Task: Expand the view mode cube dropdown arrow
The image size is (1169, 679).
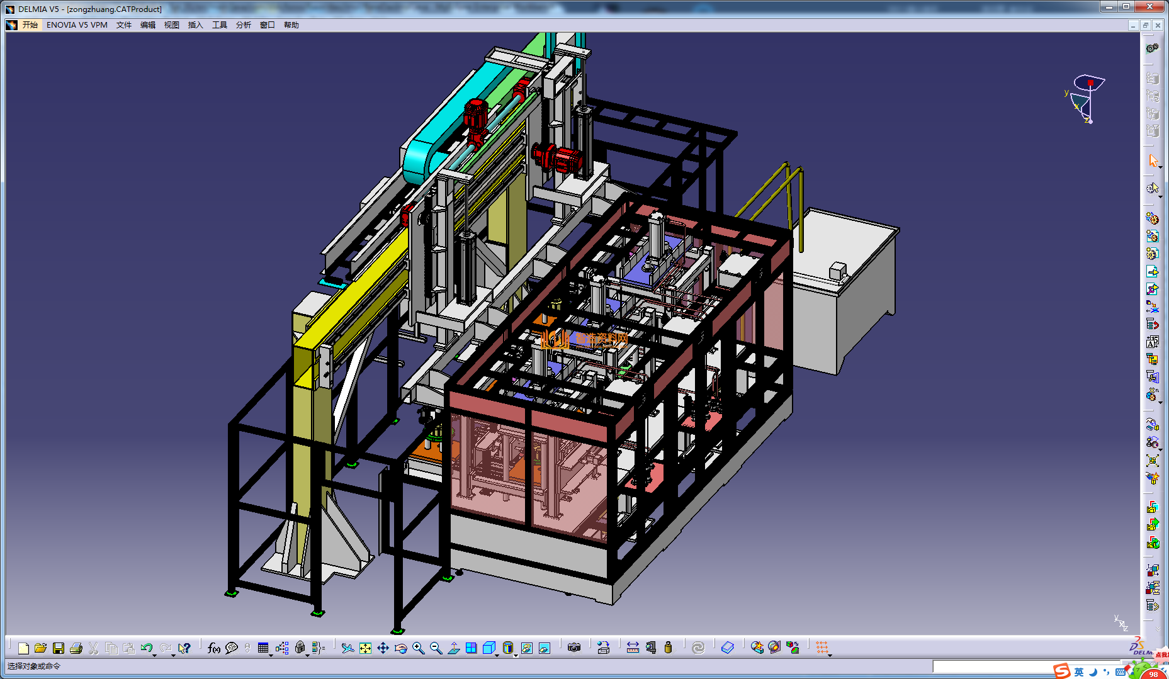Action: tap(497, 654)
